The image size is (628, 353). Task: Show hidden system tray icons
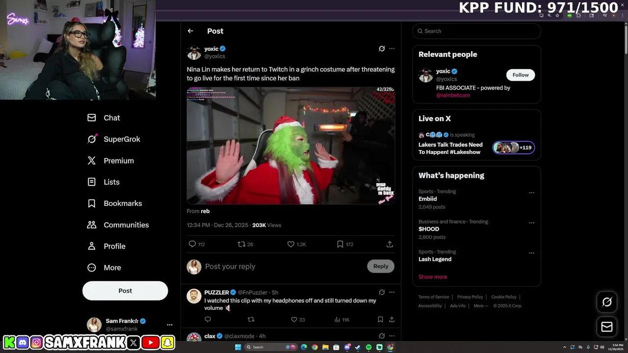(x=564, y=347)
